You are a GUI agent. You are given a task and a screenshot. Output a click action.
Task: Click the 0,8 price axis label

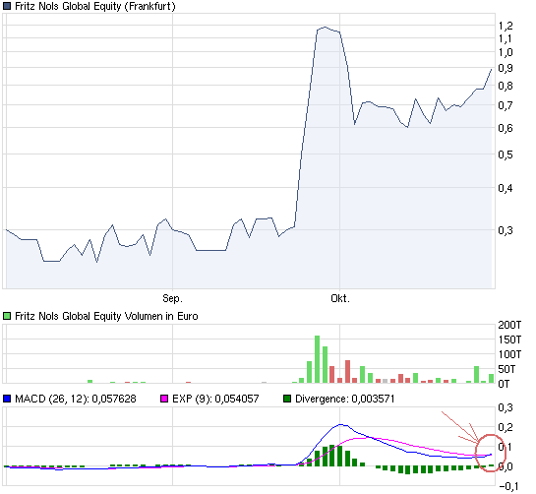[506, 86]
